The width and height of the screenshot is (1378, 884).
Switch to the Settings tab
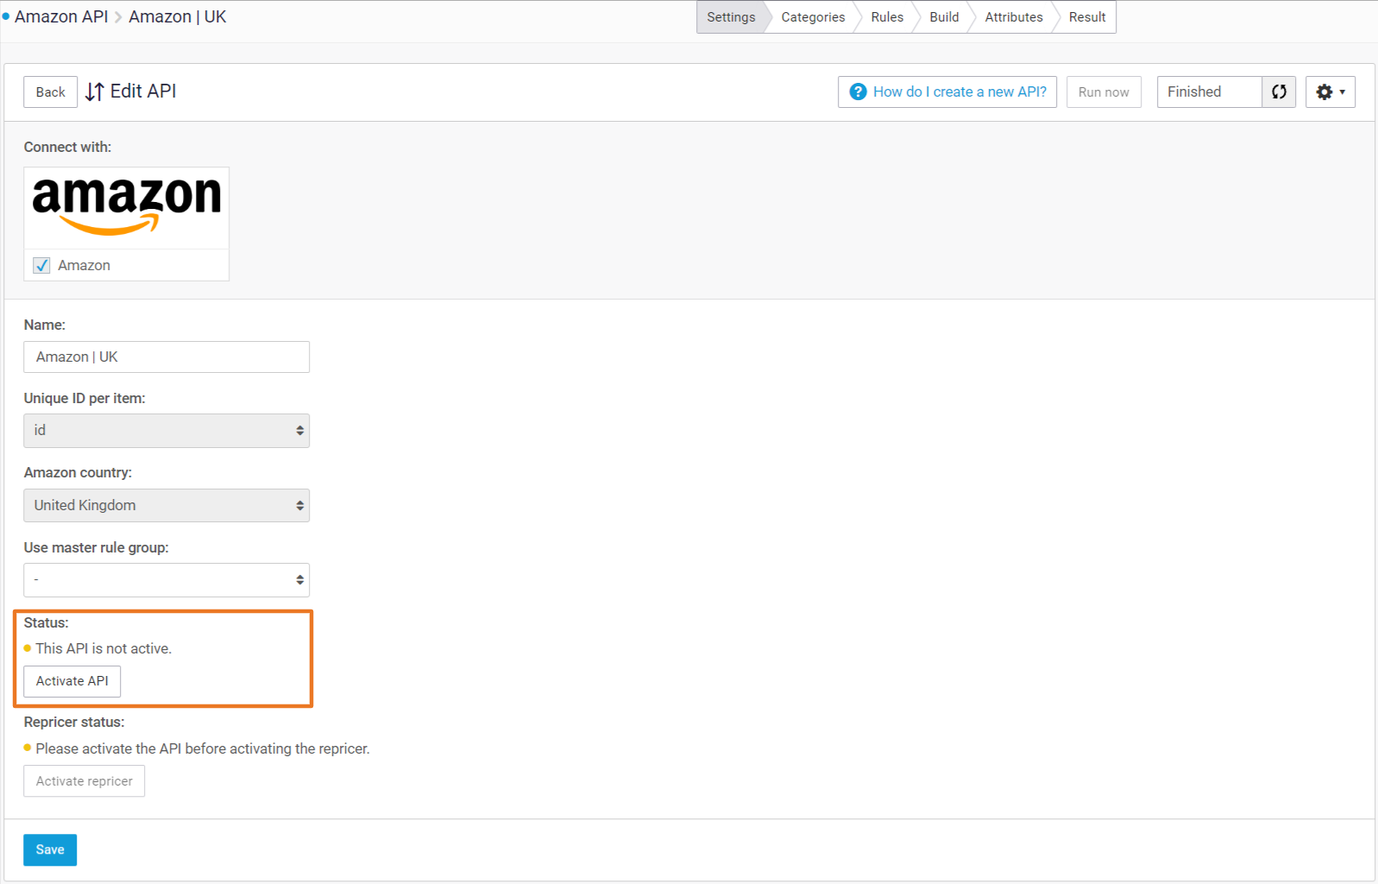[x=731, y=17]
